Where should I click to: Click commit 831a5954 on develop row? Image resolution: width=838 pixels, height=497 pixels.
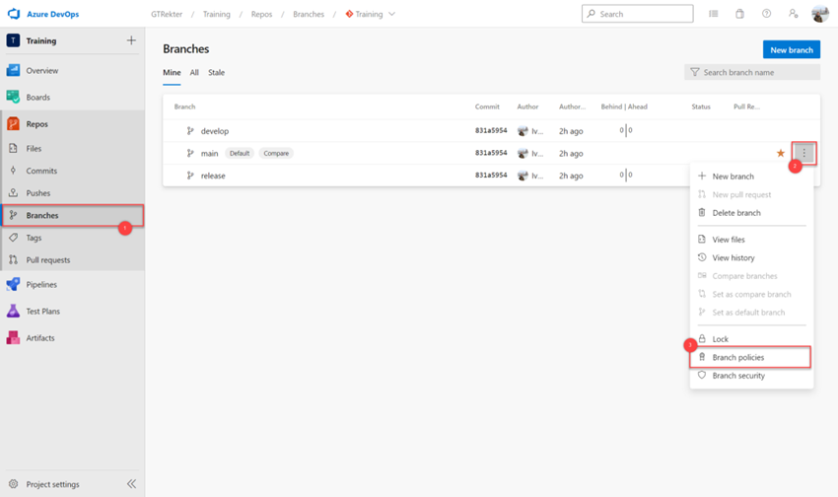(491, 130)
